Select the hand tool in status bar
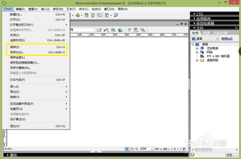This screenshot has width=241, height=159. coord(132,149)
